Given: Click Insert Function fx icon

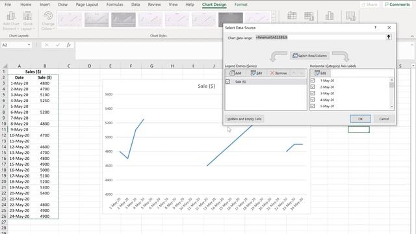Looking at the screenshot, I should click(x=68, y=45).
